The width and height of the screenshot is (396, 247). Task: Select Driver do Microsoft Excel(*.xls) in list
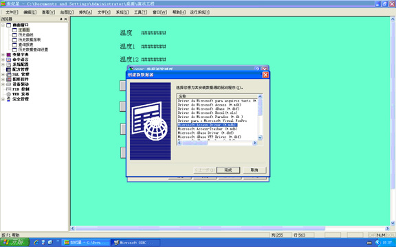[x=208, y=113]
